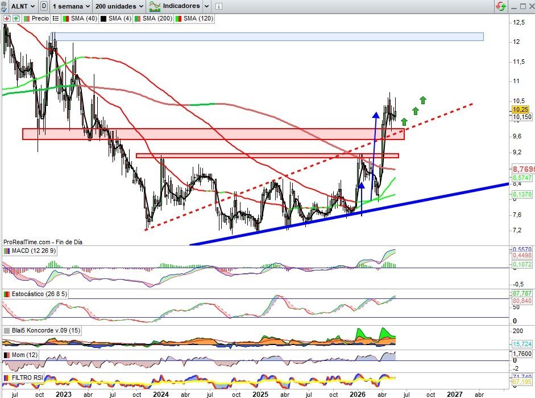Click the 8,1370 green price label
535x398 pixels.
(522, 194)
